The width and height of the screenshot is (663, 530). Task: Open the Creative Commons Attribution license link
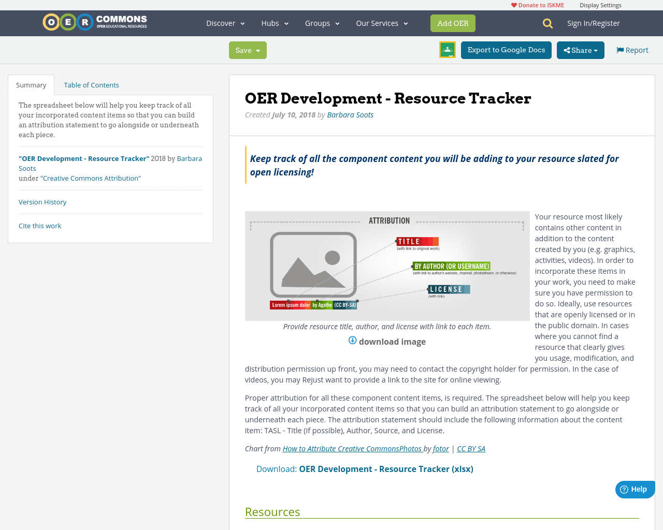point(91,178)
